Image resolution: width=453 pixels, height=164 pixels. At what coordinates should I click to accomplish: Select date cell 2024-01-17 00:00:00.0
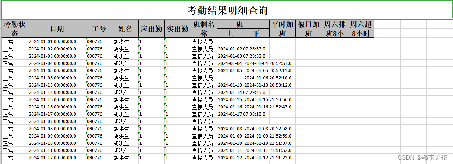coord(57,114)
